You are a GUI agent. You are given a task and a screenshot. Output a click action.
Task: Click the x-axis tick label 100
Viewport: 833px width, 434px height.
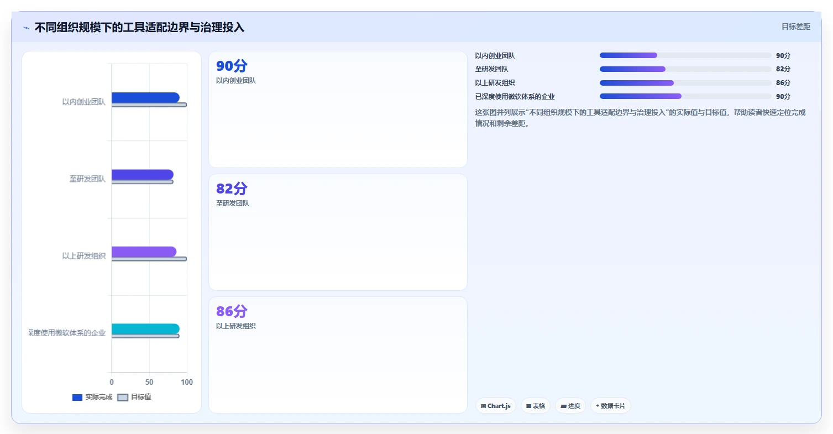point(187,382)
